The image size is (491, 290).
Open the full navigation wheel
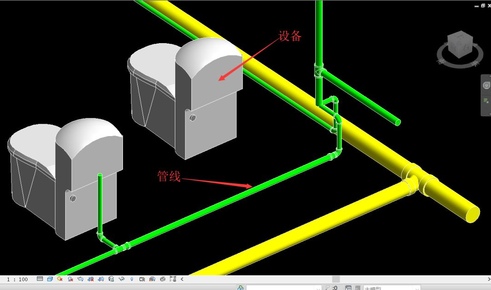click(x=486, y=85)
